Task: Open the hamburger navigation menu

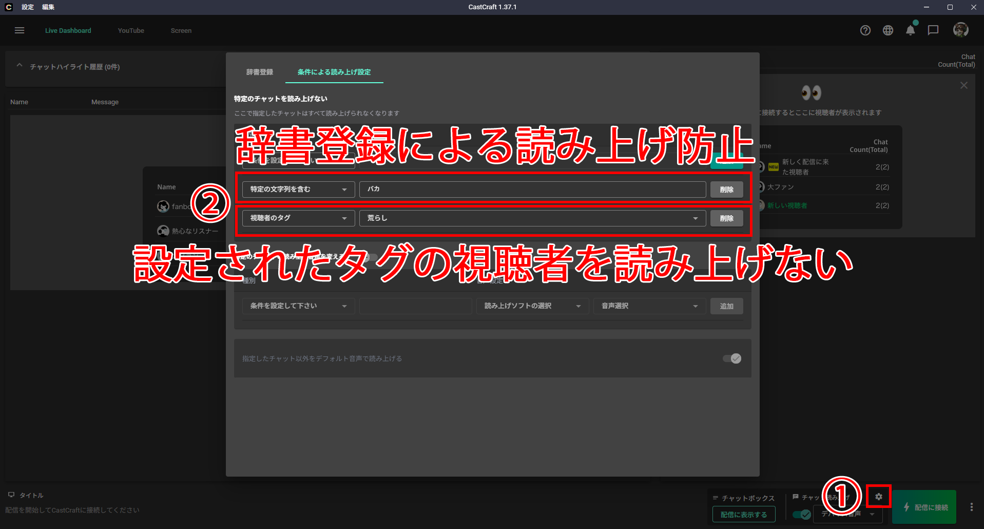Action: (x=20, y=30)
